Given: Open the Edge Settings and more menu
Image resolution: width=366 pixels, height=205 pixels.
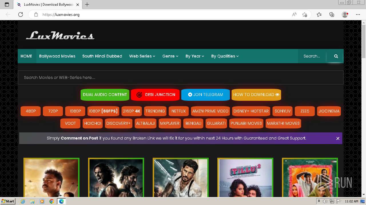Looking at the screenshot, I should 358,15.
